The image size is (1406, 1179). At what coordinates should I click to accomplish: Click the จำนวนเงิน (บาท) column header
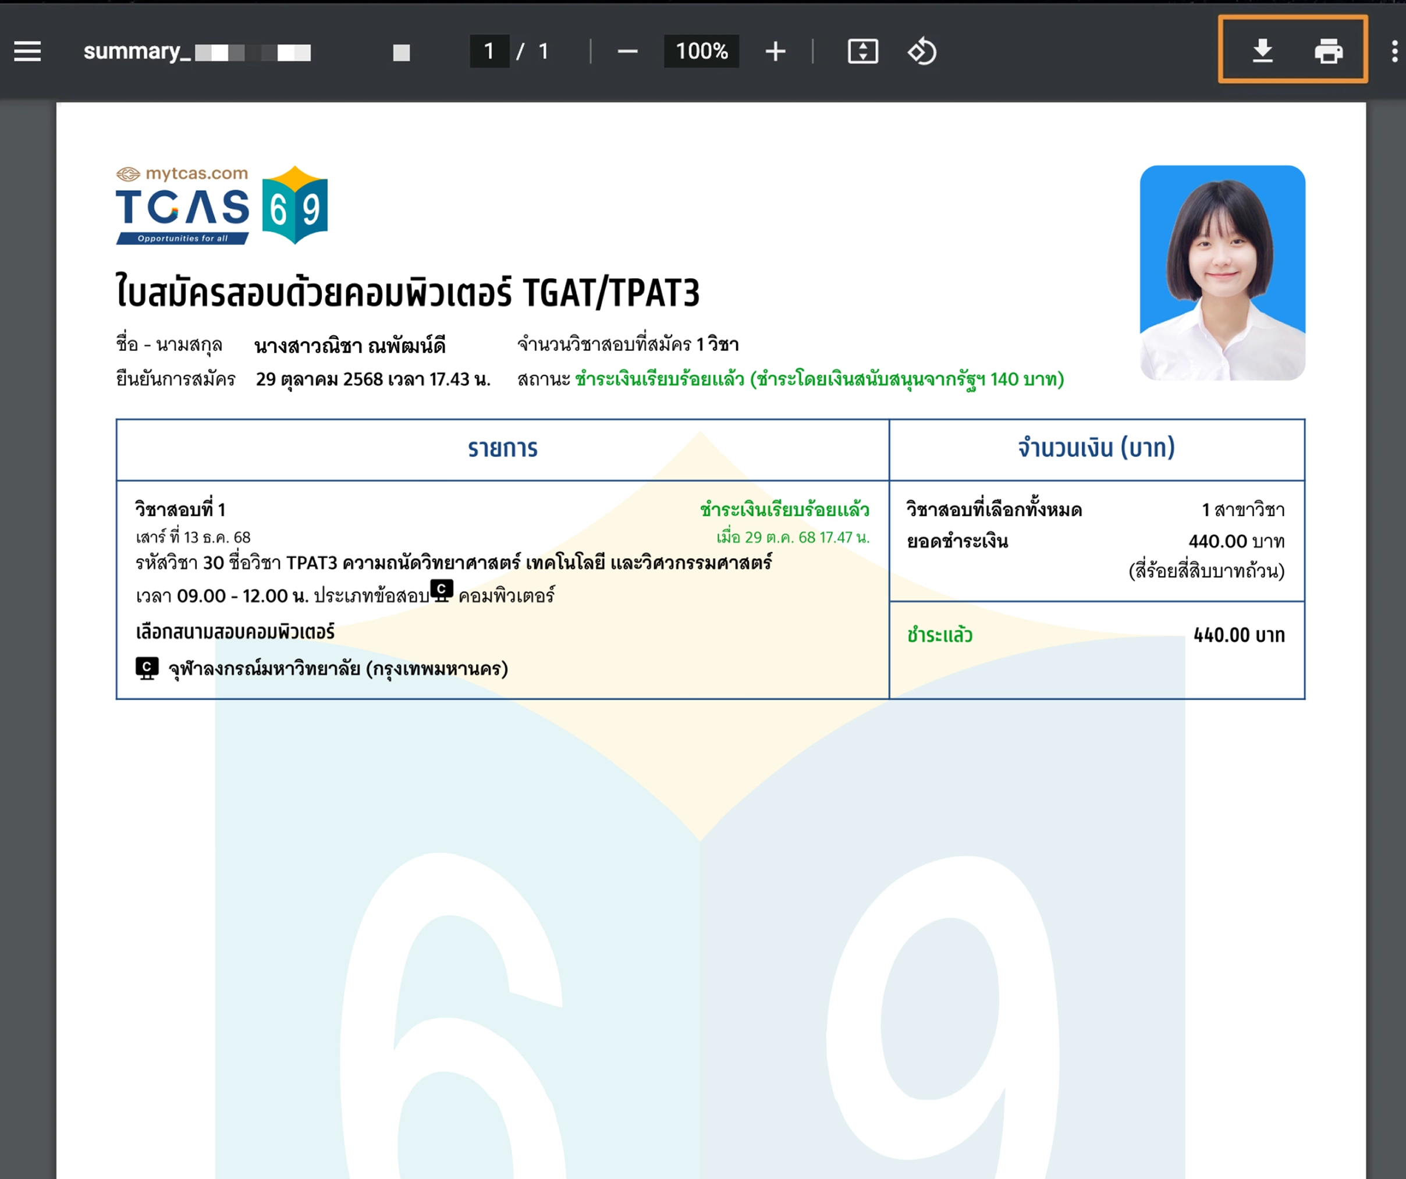[1096, 448]
